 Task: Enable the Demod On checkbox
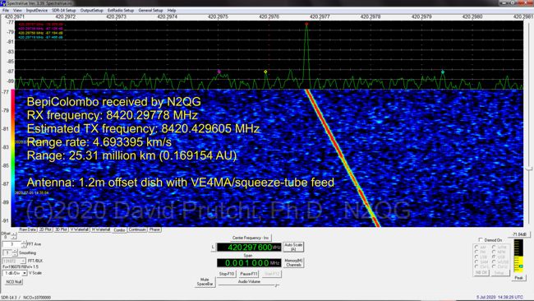coord(481,240)
